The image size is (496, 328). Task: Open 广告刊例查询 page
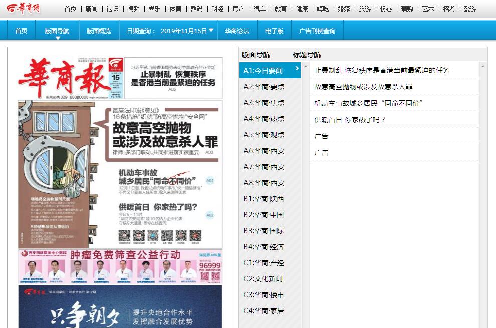point(317,31)
